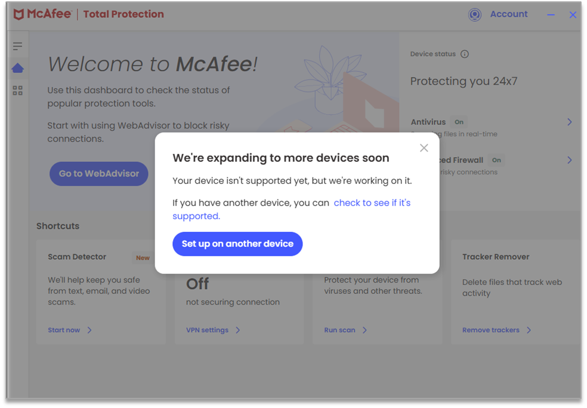Viewport: 587px width, 408px height.
Task: Select the Home icon in the sidebar
Action: pyautogui.click(x=18, y=68)
